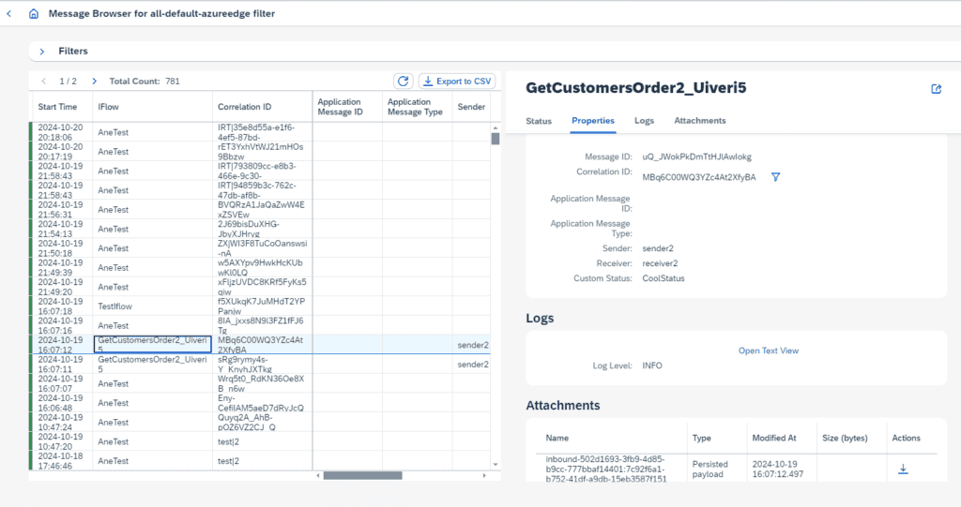This screenshot has width=961, height=507.
Task: Select the Testlflow row
Action: pos(260,306)
